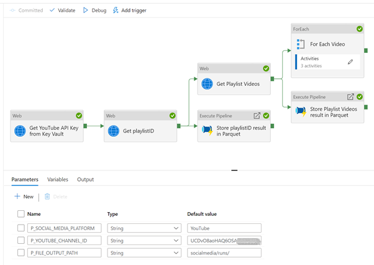Click the globe icon on Get playlistID
Image resolution: width=374 pixels, height=265 pixels.
pyautogui.click(x=114, y=131)
